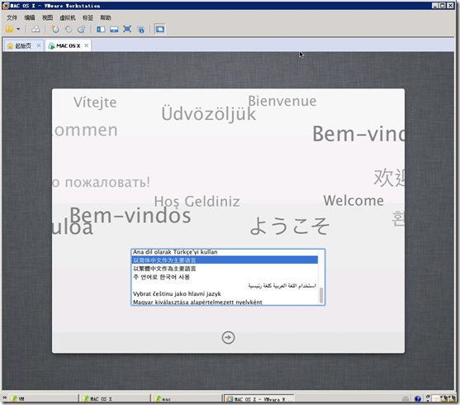Take a snapshot with the snapshot icon
The image size is (460, 405).
click(55, 29)
